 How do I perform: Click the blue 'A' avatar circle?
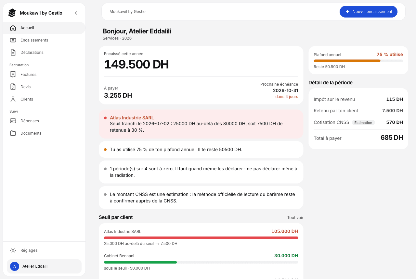coord(15,266)
